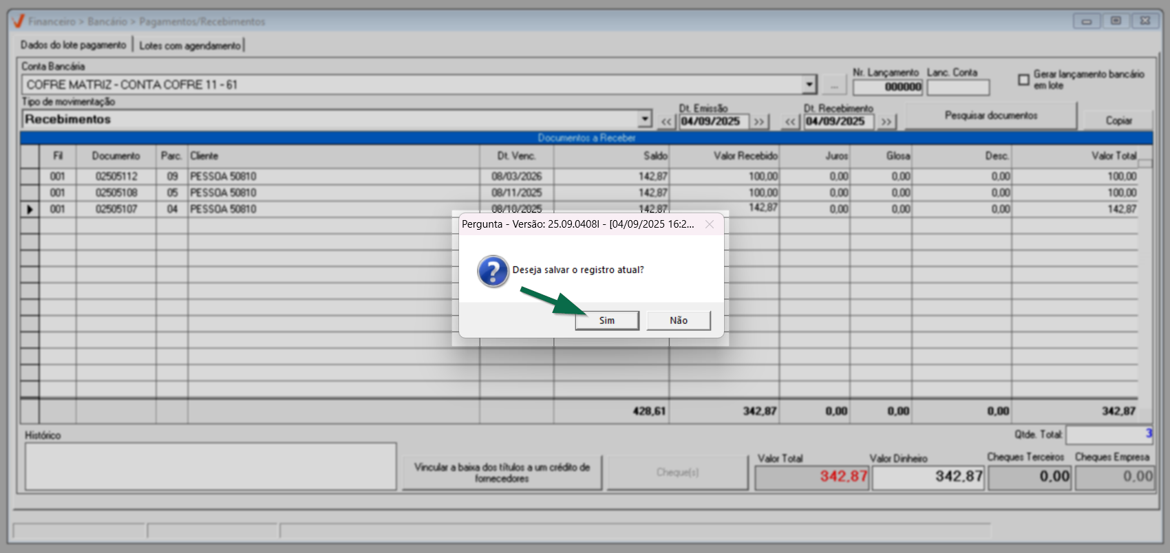1170x553 pixels.
Task: Advance Dt. Emissão to next date
Action: click(758, 122)
